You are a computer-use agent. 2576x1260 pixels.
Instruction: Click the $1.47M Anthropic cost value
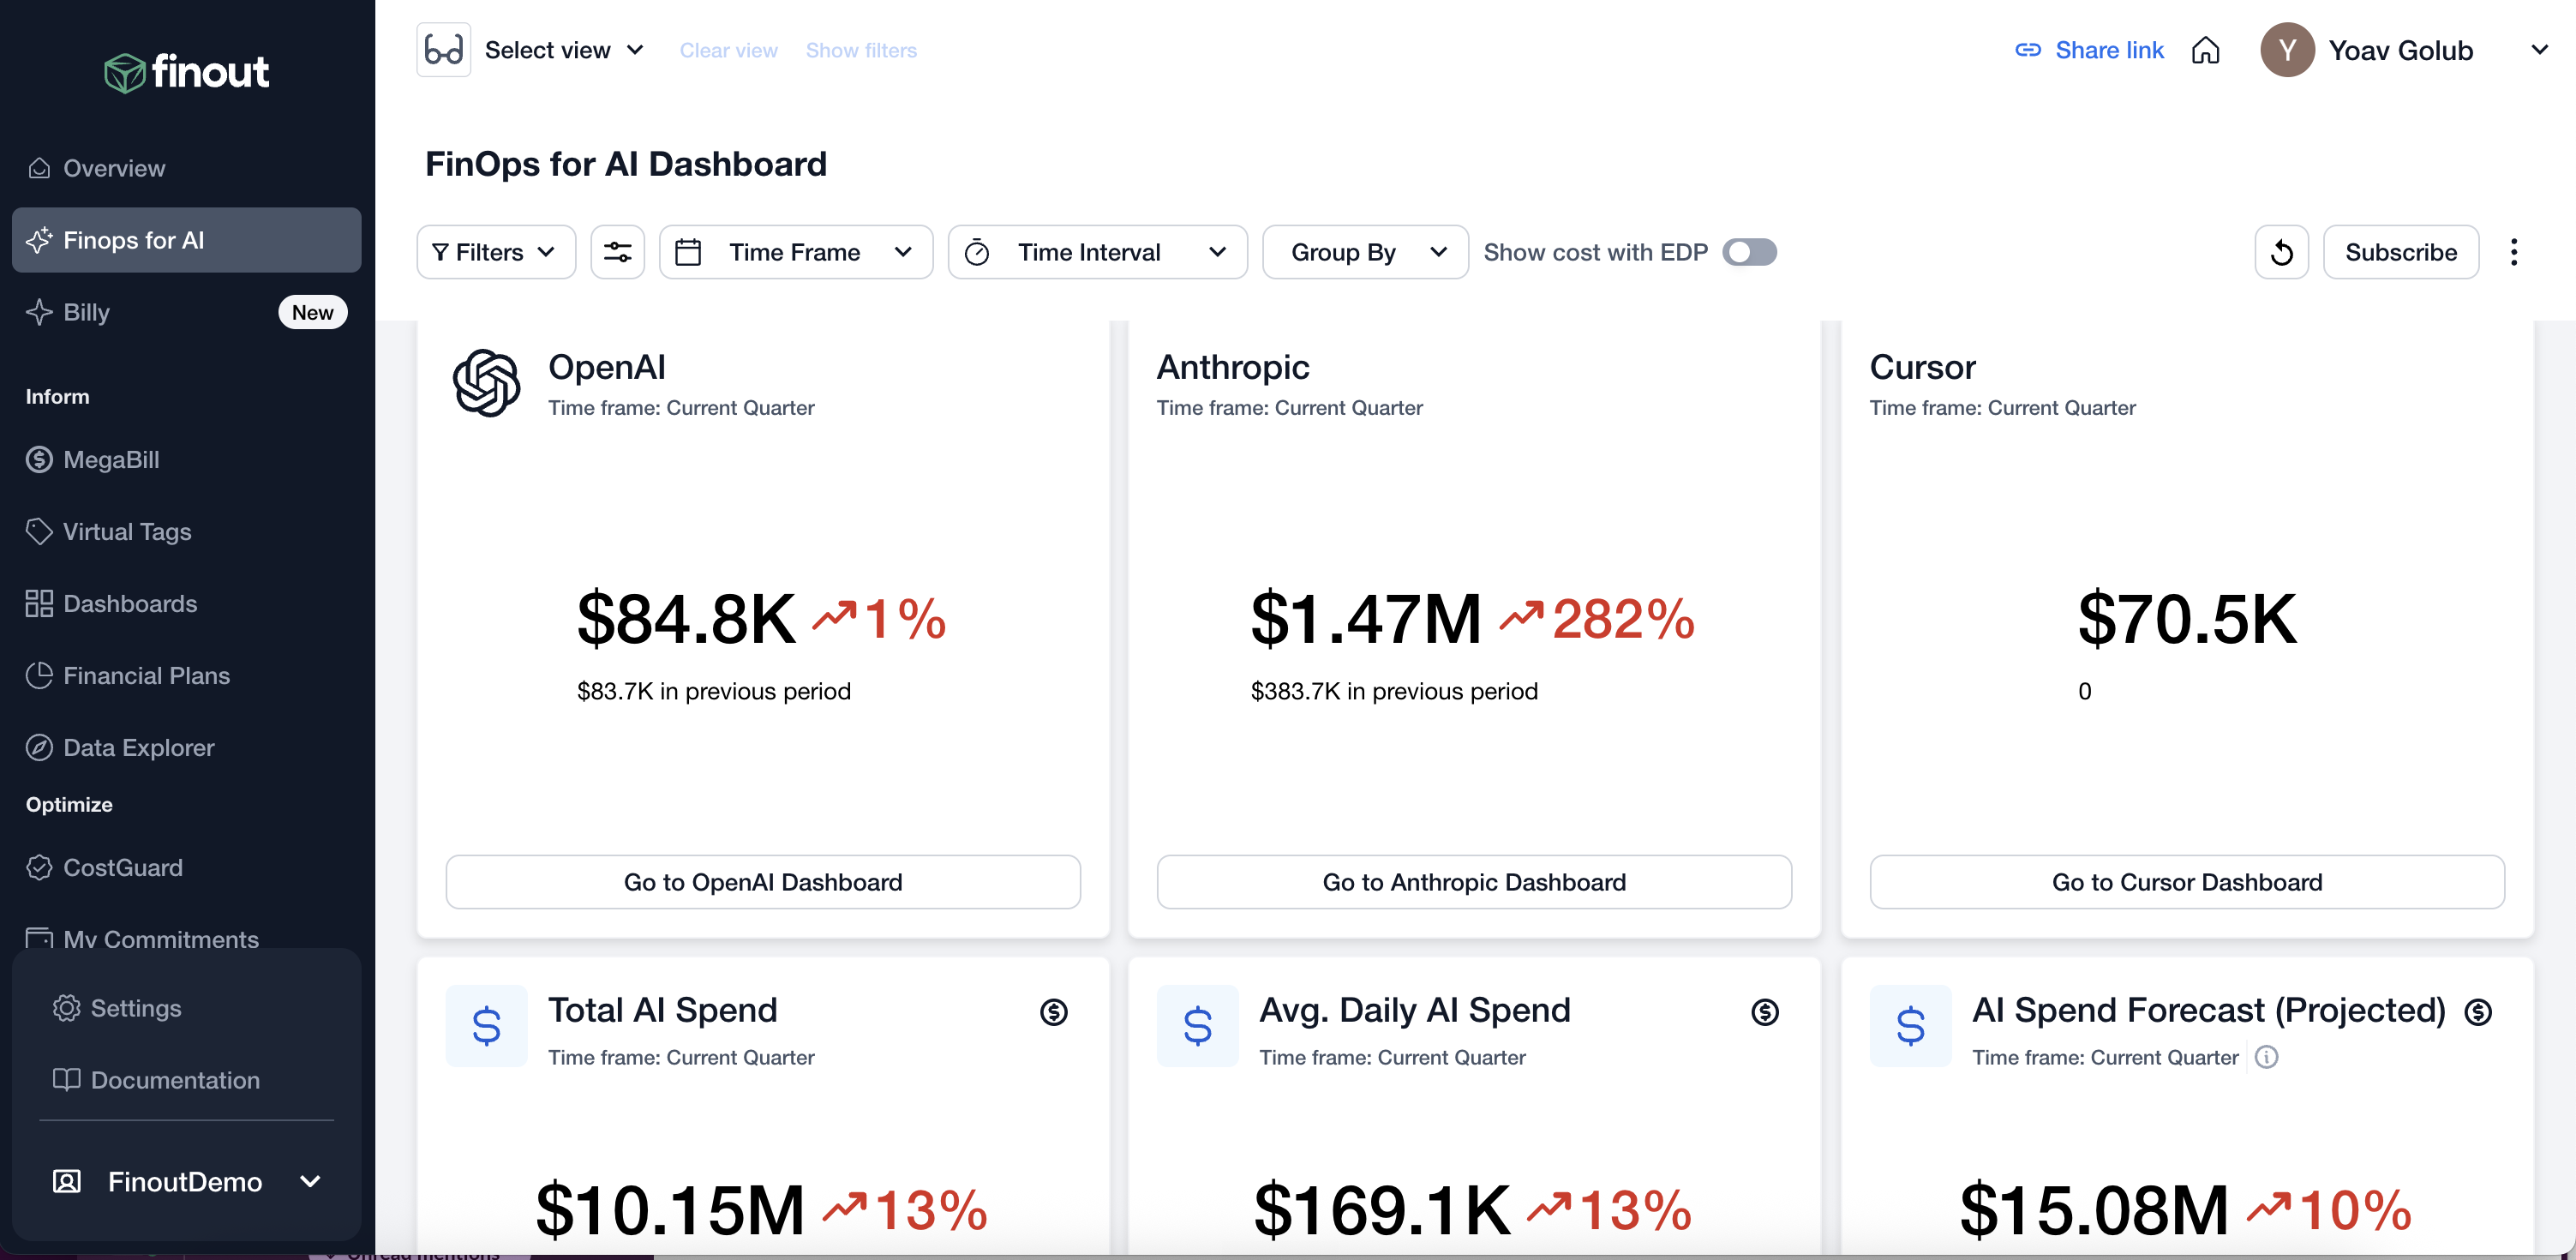1366,618
